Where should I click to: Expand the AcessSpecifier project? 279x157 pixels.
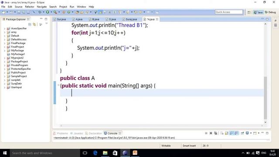(x=4, y=28)
